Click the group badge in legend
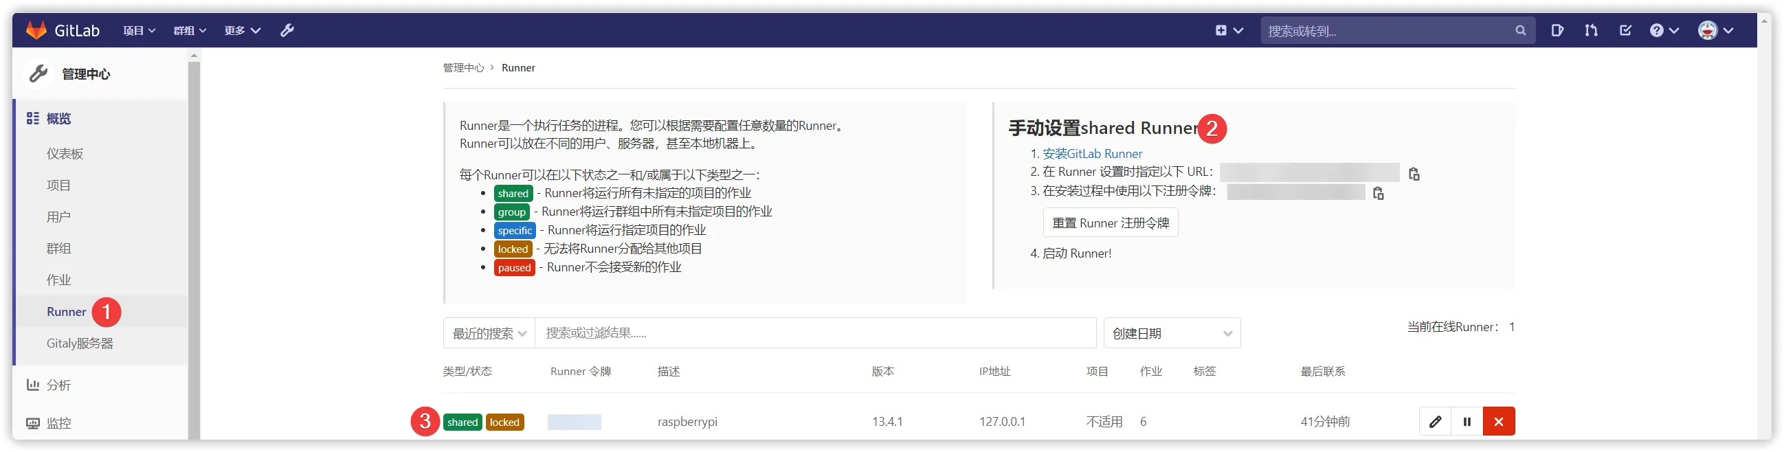This screenshot has width=1784, height=452. (512, 212)
